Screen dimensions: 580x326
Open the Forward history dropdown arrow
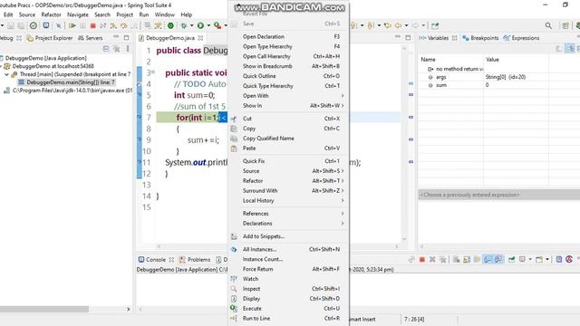423,25
